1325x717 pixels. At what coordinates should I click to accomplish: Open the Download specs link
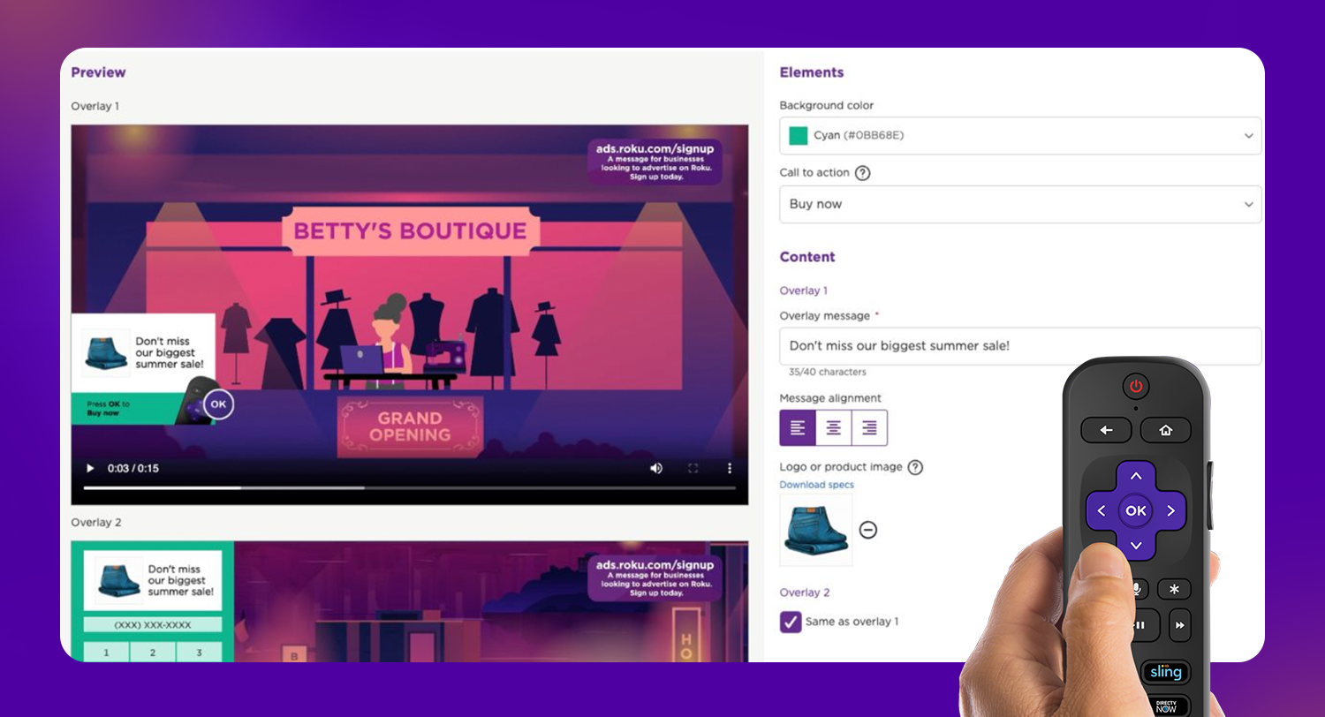click(816, 485)
